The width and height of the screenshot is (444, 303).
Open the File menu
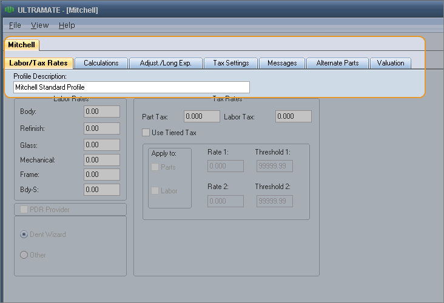[x=15, y=25]
